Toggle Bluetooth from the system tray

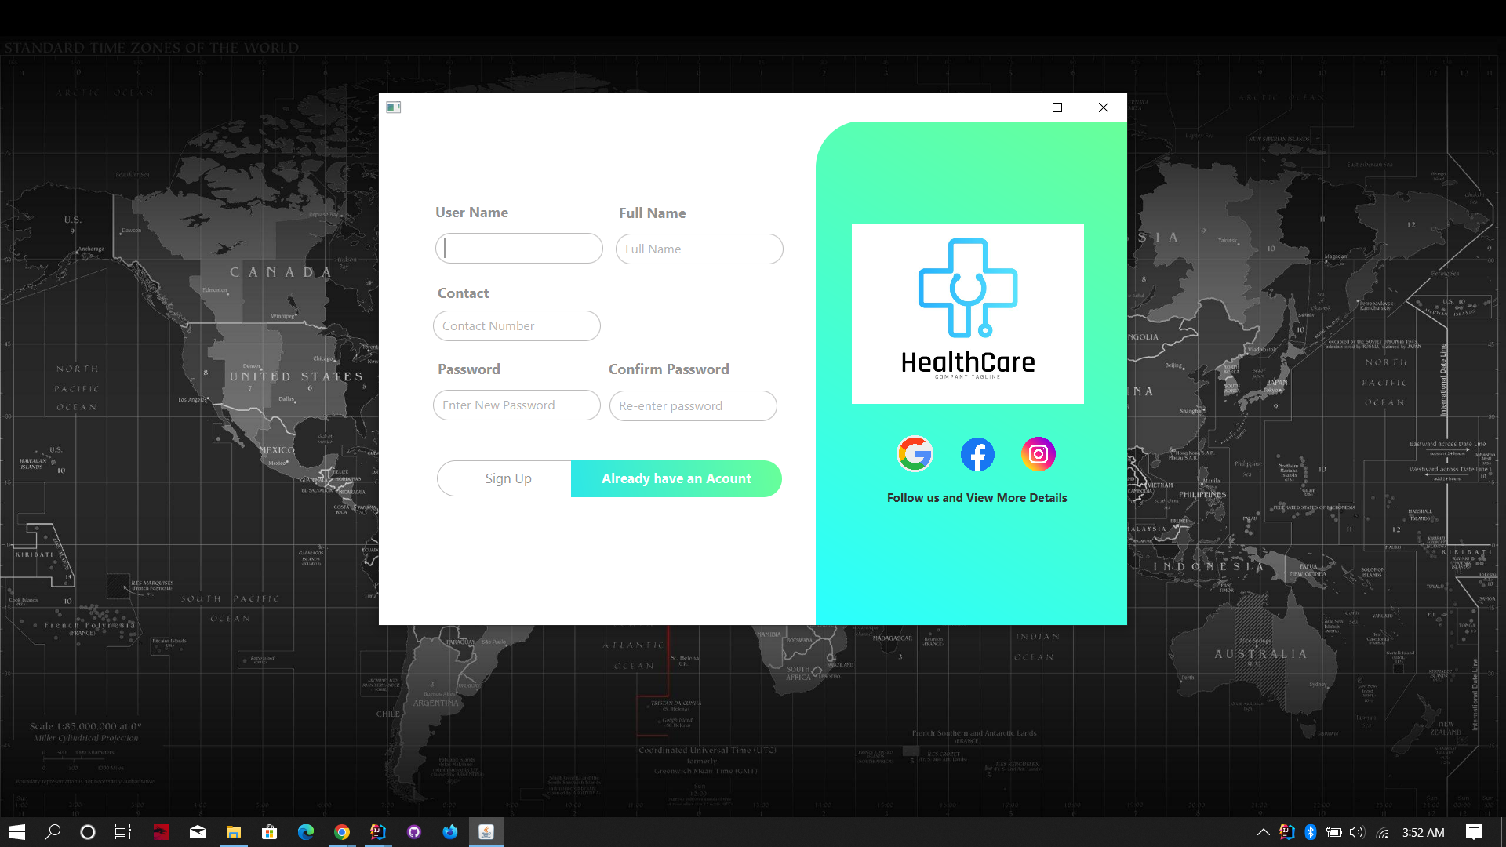tap(1311, 832)
